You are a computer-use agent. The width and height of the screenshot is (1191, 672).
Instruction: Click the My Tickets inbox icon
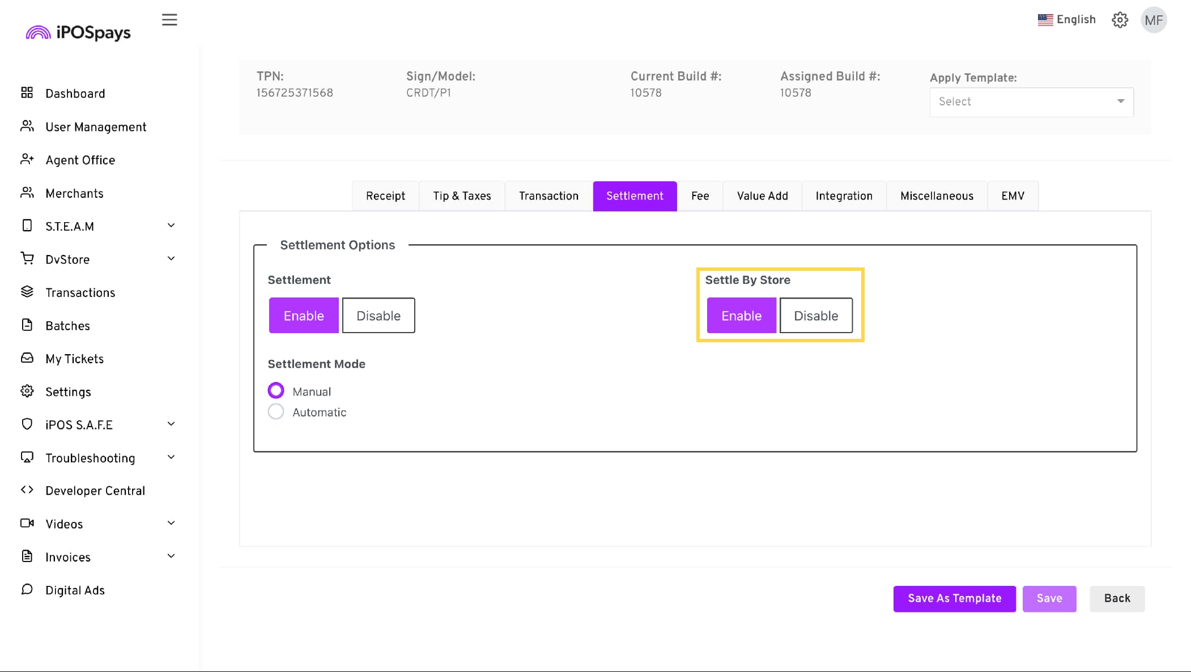(x=27, y=358)
